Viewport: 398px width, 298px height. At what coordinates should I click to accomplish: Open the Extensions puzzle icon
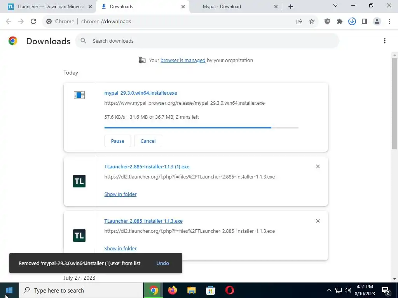click(x=340, y=22)
